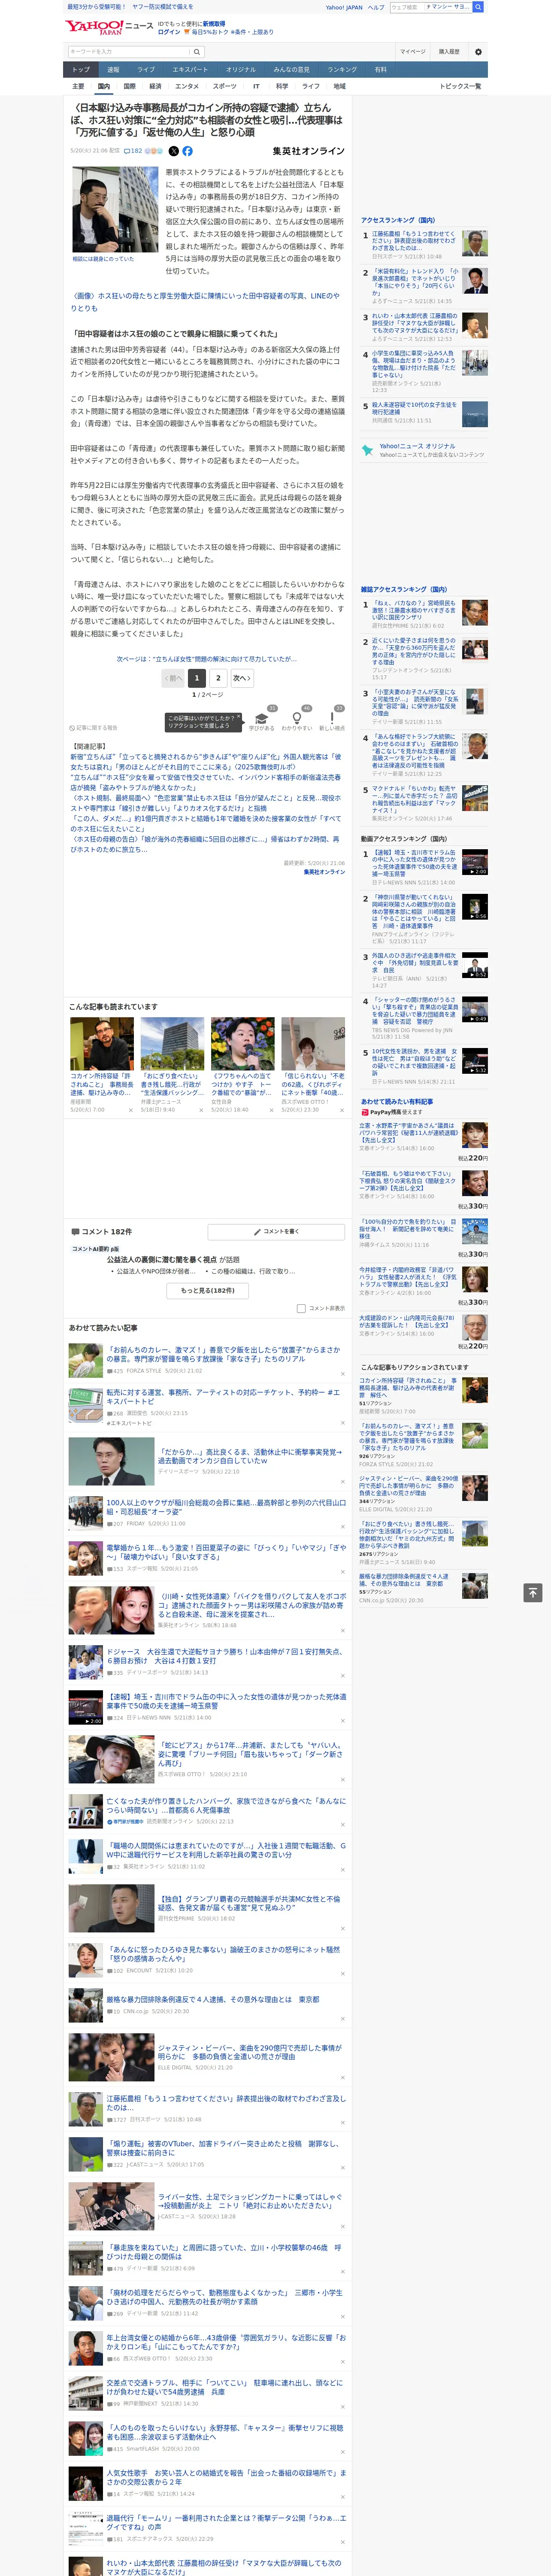Click the blue web search magnifier button at top

(x=478, y=7)
